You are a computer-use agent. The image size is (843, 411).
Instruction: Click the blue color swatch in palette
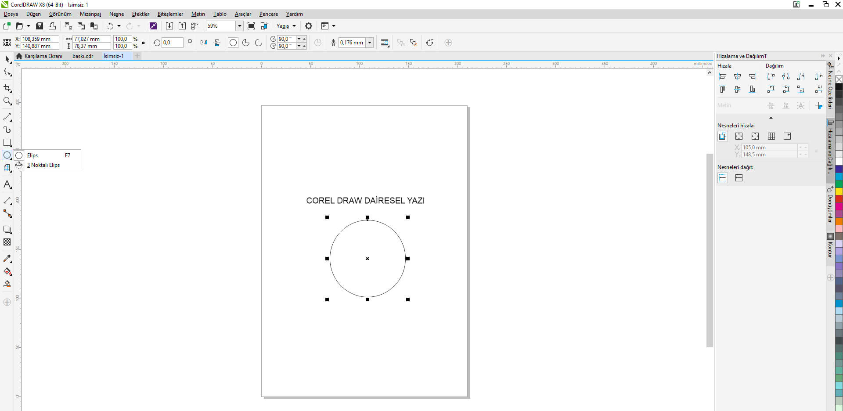839,169
